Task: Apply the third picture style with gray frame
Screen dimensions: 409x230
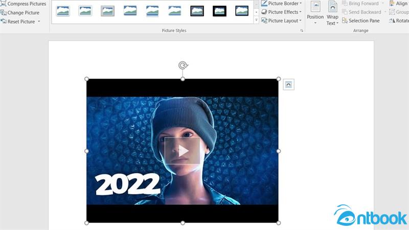Action: tap(107, 11)
